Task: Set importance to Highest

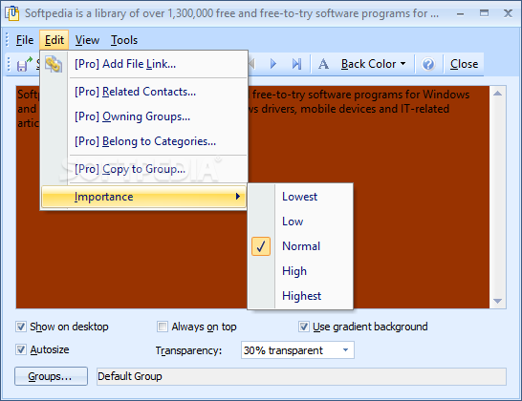Action: point(300,296)
